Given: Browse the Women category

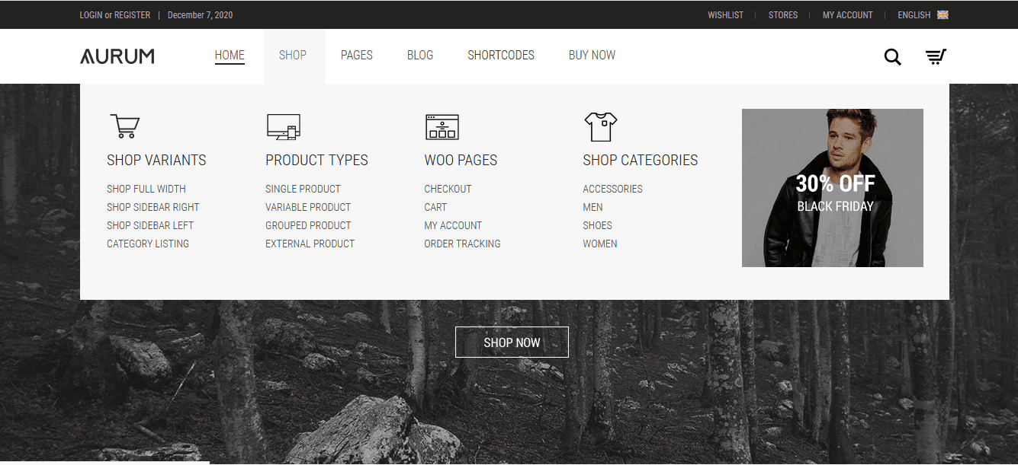Looking at the screenshot, I should 600,244.
